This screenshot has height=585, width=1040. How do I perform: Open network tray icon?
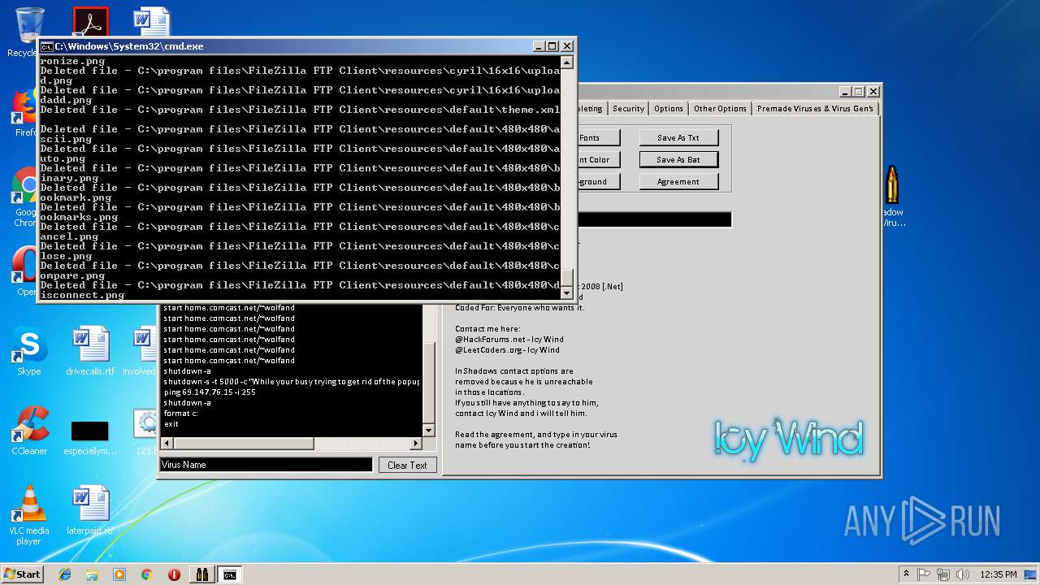[943, 574]
